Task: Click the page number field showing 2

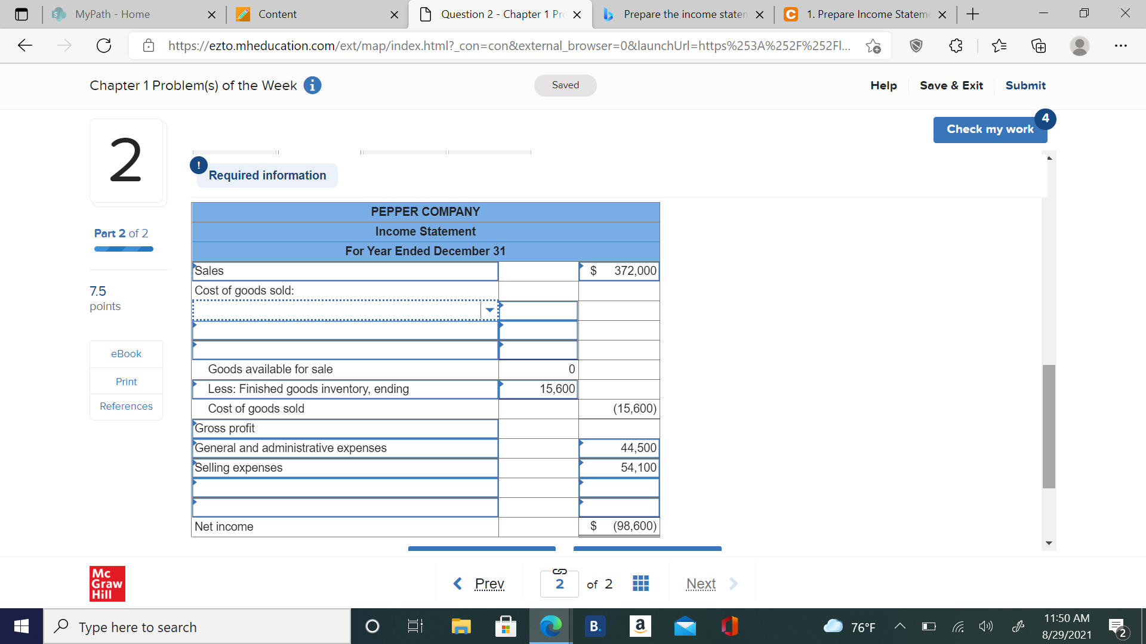Action: [x=559, y=583]
